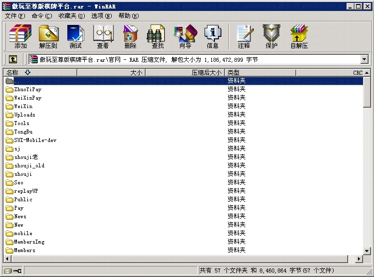Viewport: 374px width, 277px height.
Task: Click the vertical scrollbar down arrow
Action: (367, 251)
